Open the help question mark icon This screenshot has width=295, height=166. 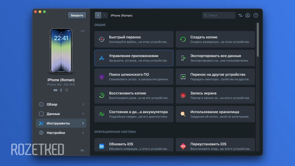[x=256, y=15]
